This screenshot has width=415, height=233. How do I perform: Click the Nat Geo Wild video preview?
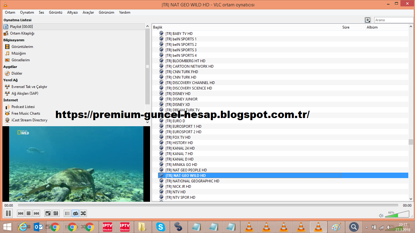click(x=76, y=164)
